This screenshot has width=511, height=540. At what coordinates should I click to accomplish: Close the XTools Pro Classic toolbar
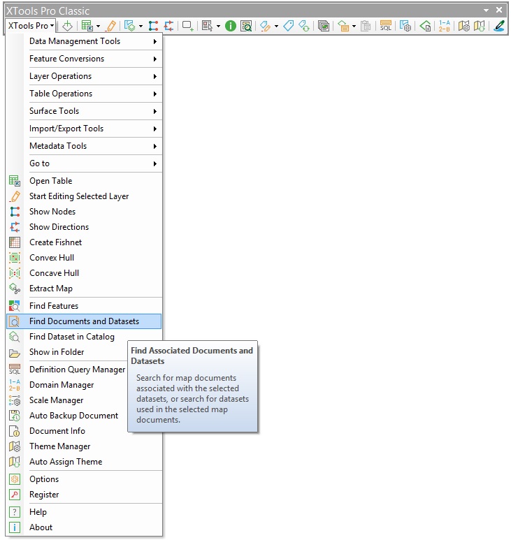[x=499, y=10]
